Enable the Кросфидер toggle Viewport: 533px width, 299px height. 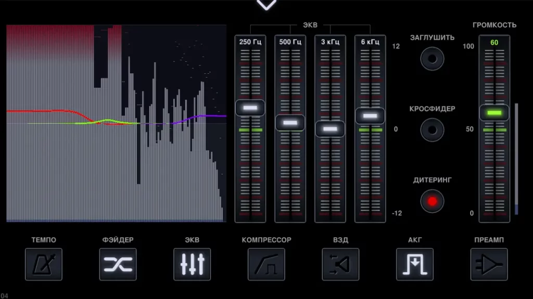click(x=432, y=129)
